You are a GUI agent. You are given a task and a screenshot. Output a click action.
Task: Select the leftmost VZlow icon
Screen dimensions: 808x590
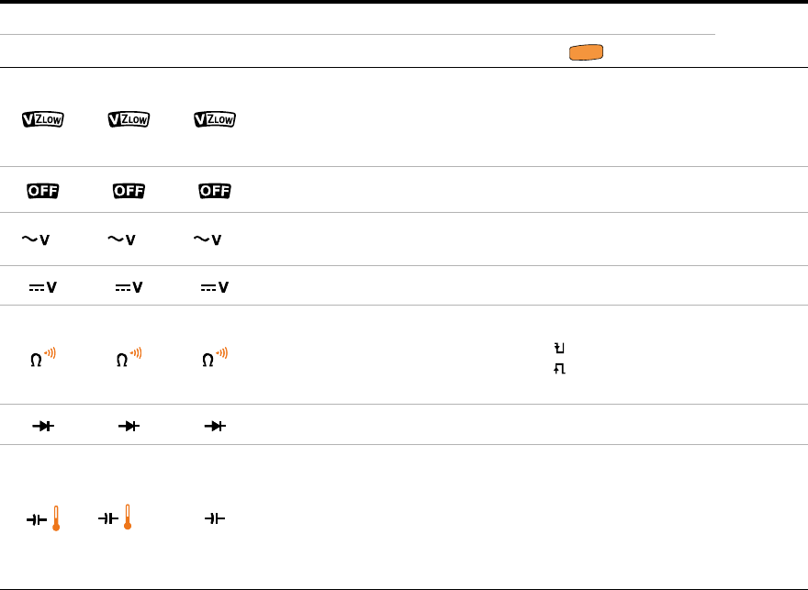coord(42,120)
